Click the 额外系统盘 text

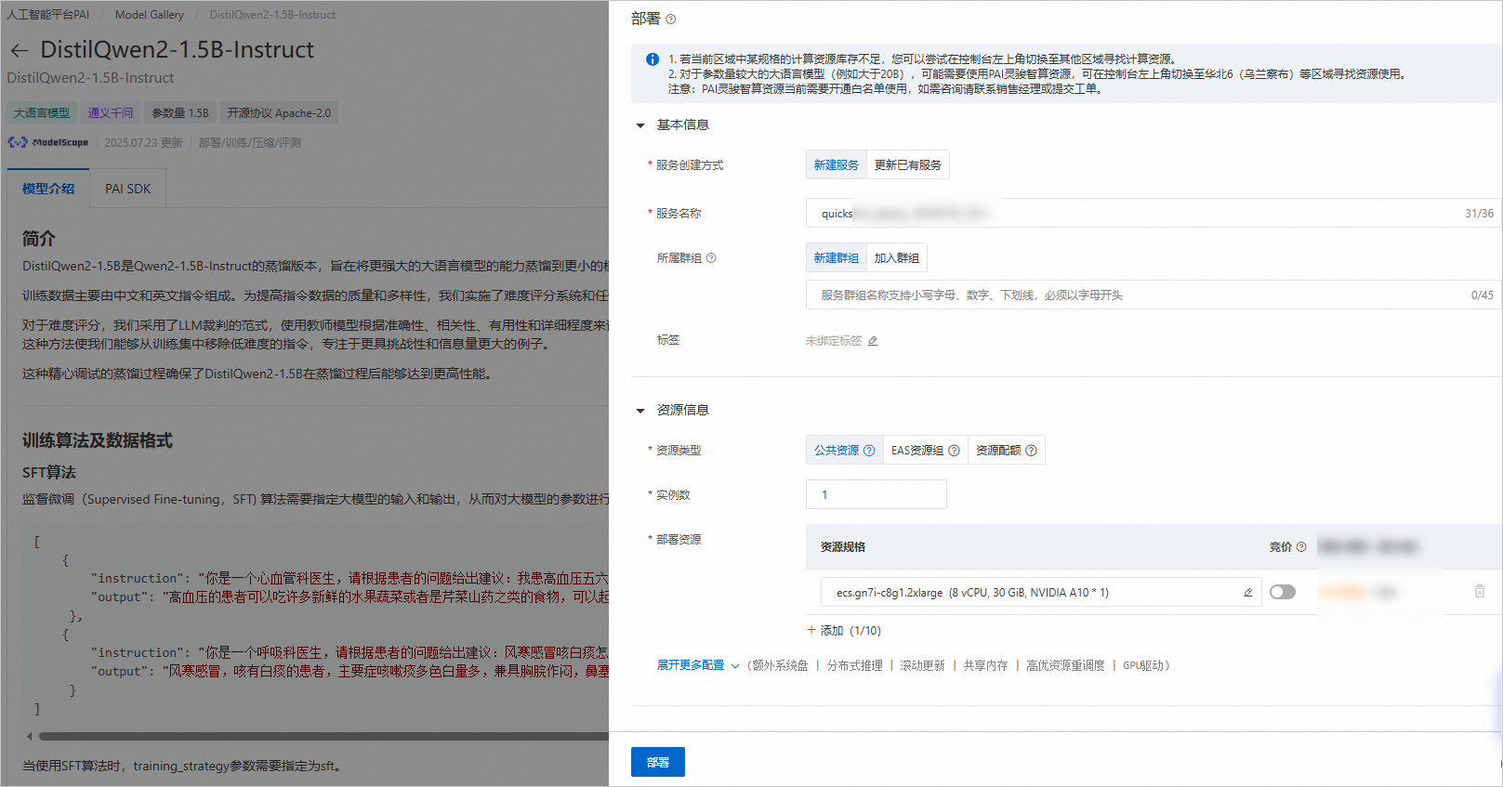tap(781, 665)
